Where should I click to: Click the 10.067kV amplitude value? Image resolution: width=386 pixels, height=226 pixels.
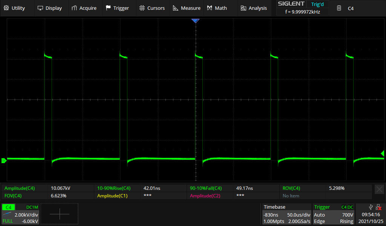click(x=61, y=188)
